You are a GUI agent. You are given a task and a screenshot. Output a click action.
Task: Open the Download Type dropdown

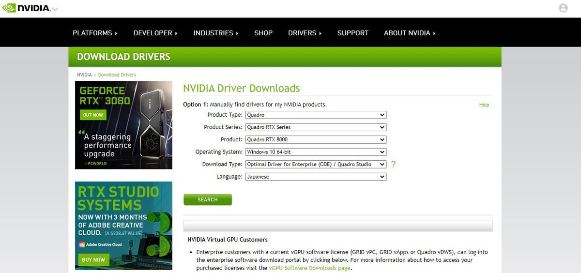[316, 165]
